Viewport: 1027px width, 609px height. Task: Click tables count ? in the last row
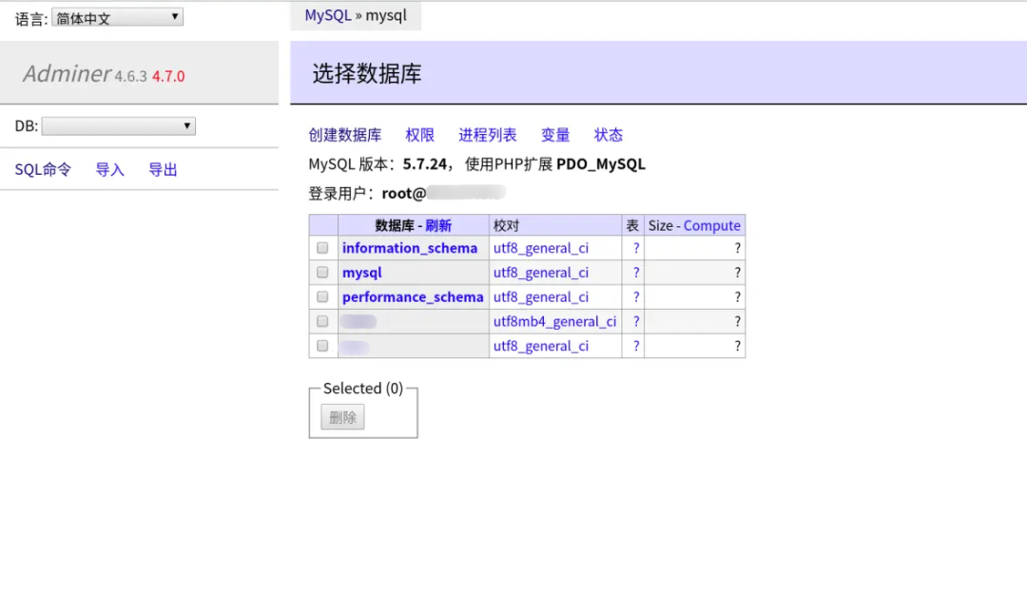click(x=635, y=347)
